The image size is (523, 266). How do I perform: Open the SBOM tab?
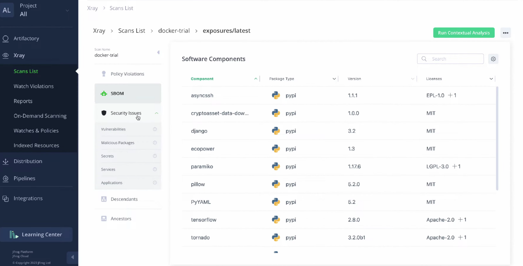tap(128, 93)
